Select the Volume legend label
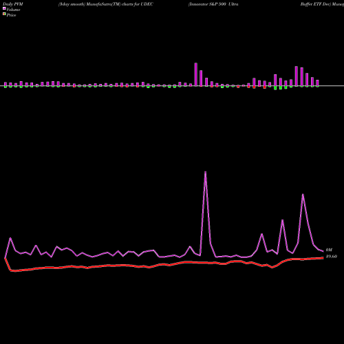344x344 pixels. point(13,10)
